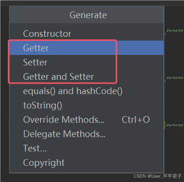The height and width of the screenshot is (182, 184).
Task: Click the green bracket squiggle near Override Methods
Action: pos(174,125)
